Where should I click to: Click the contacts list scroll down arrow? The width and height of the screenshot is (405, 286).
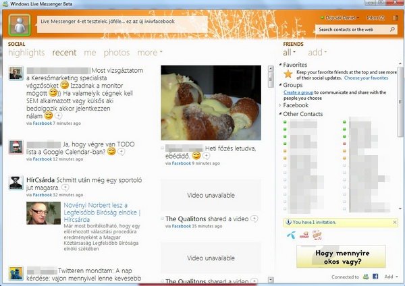[x=400, y=208]
